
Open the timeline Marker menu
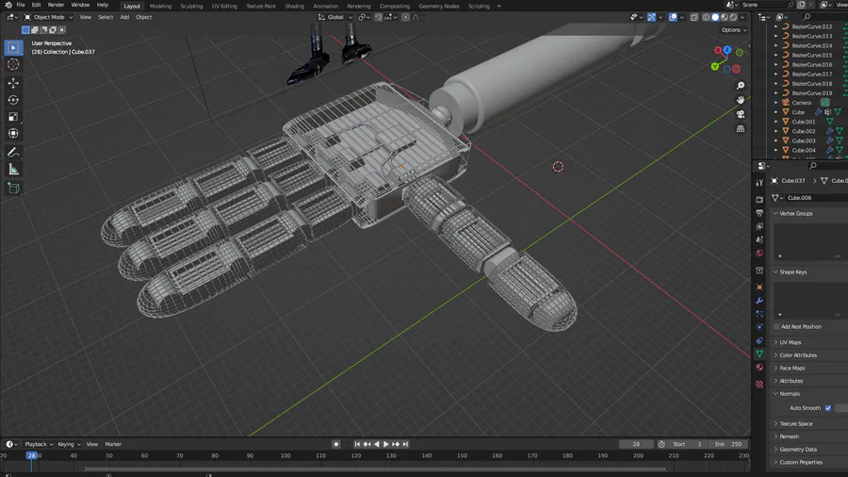click(x=113, y=444)
